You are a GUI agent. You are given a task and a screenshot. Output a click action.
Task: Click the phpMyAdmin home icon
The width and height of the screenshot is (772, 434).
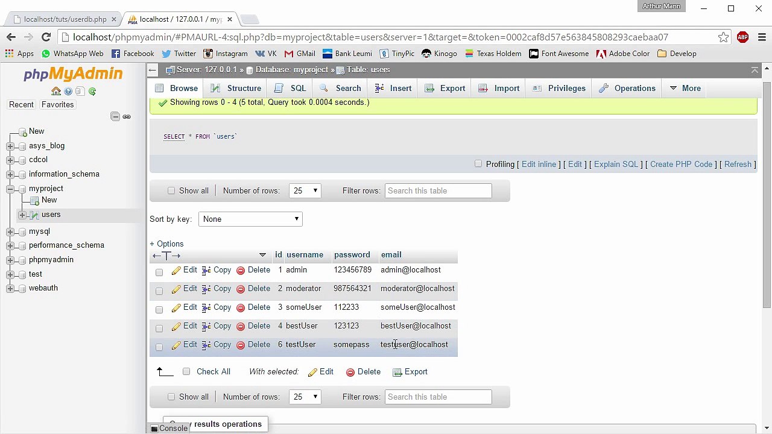coord(56,92)
